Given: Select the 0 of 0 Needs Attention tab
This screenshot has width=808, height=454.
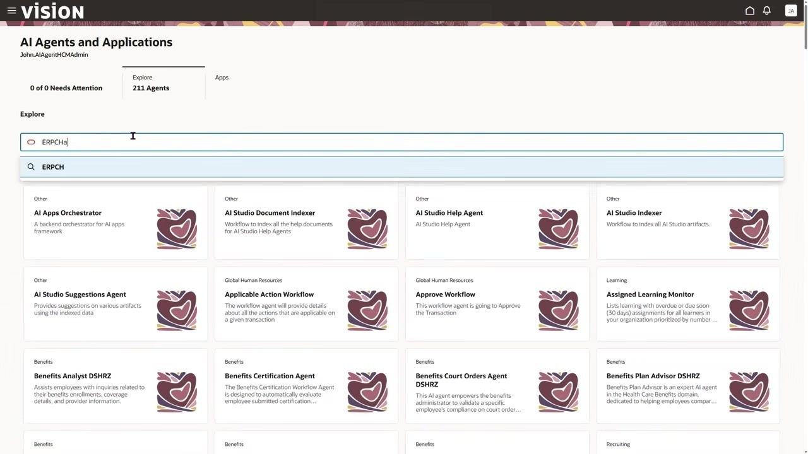Looking at the screenshot, I should (66, 88).
